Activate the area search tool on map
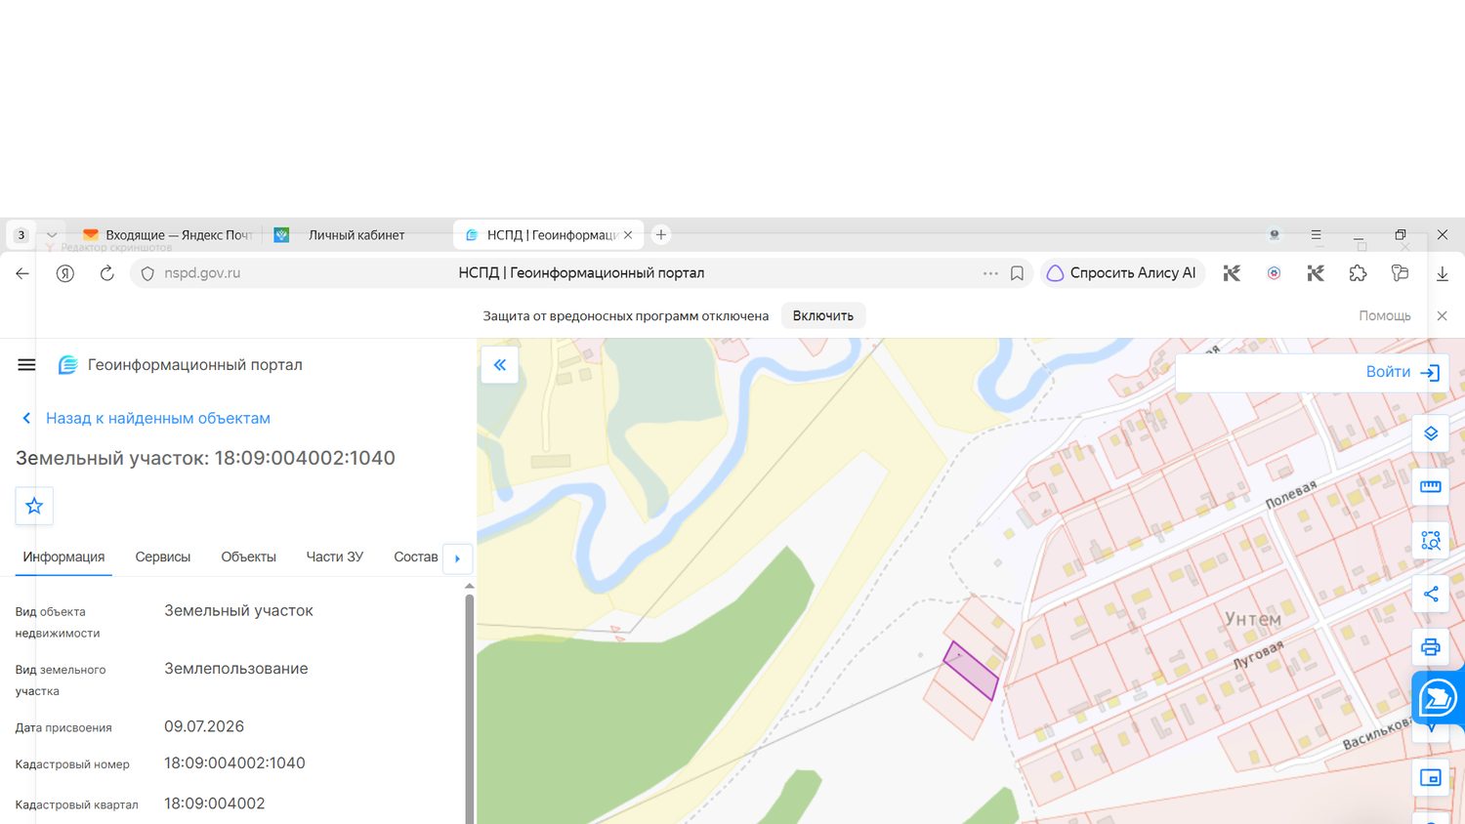 (x=1431, y=540)
